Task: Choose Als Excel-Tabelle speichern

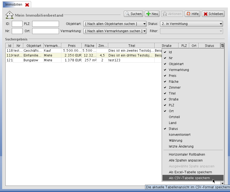Action: click(190, 172)
